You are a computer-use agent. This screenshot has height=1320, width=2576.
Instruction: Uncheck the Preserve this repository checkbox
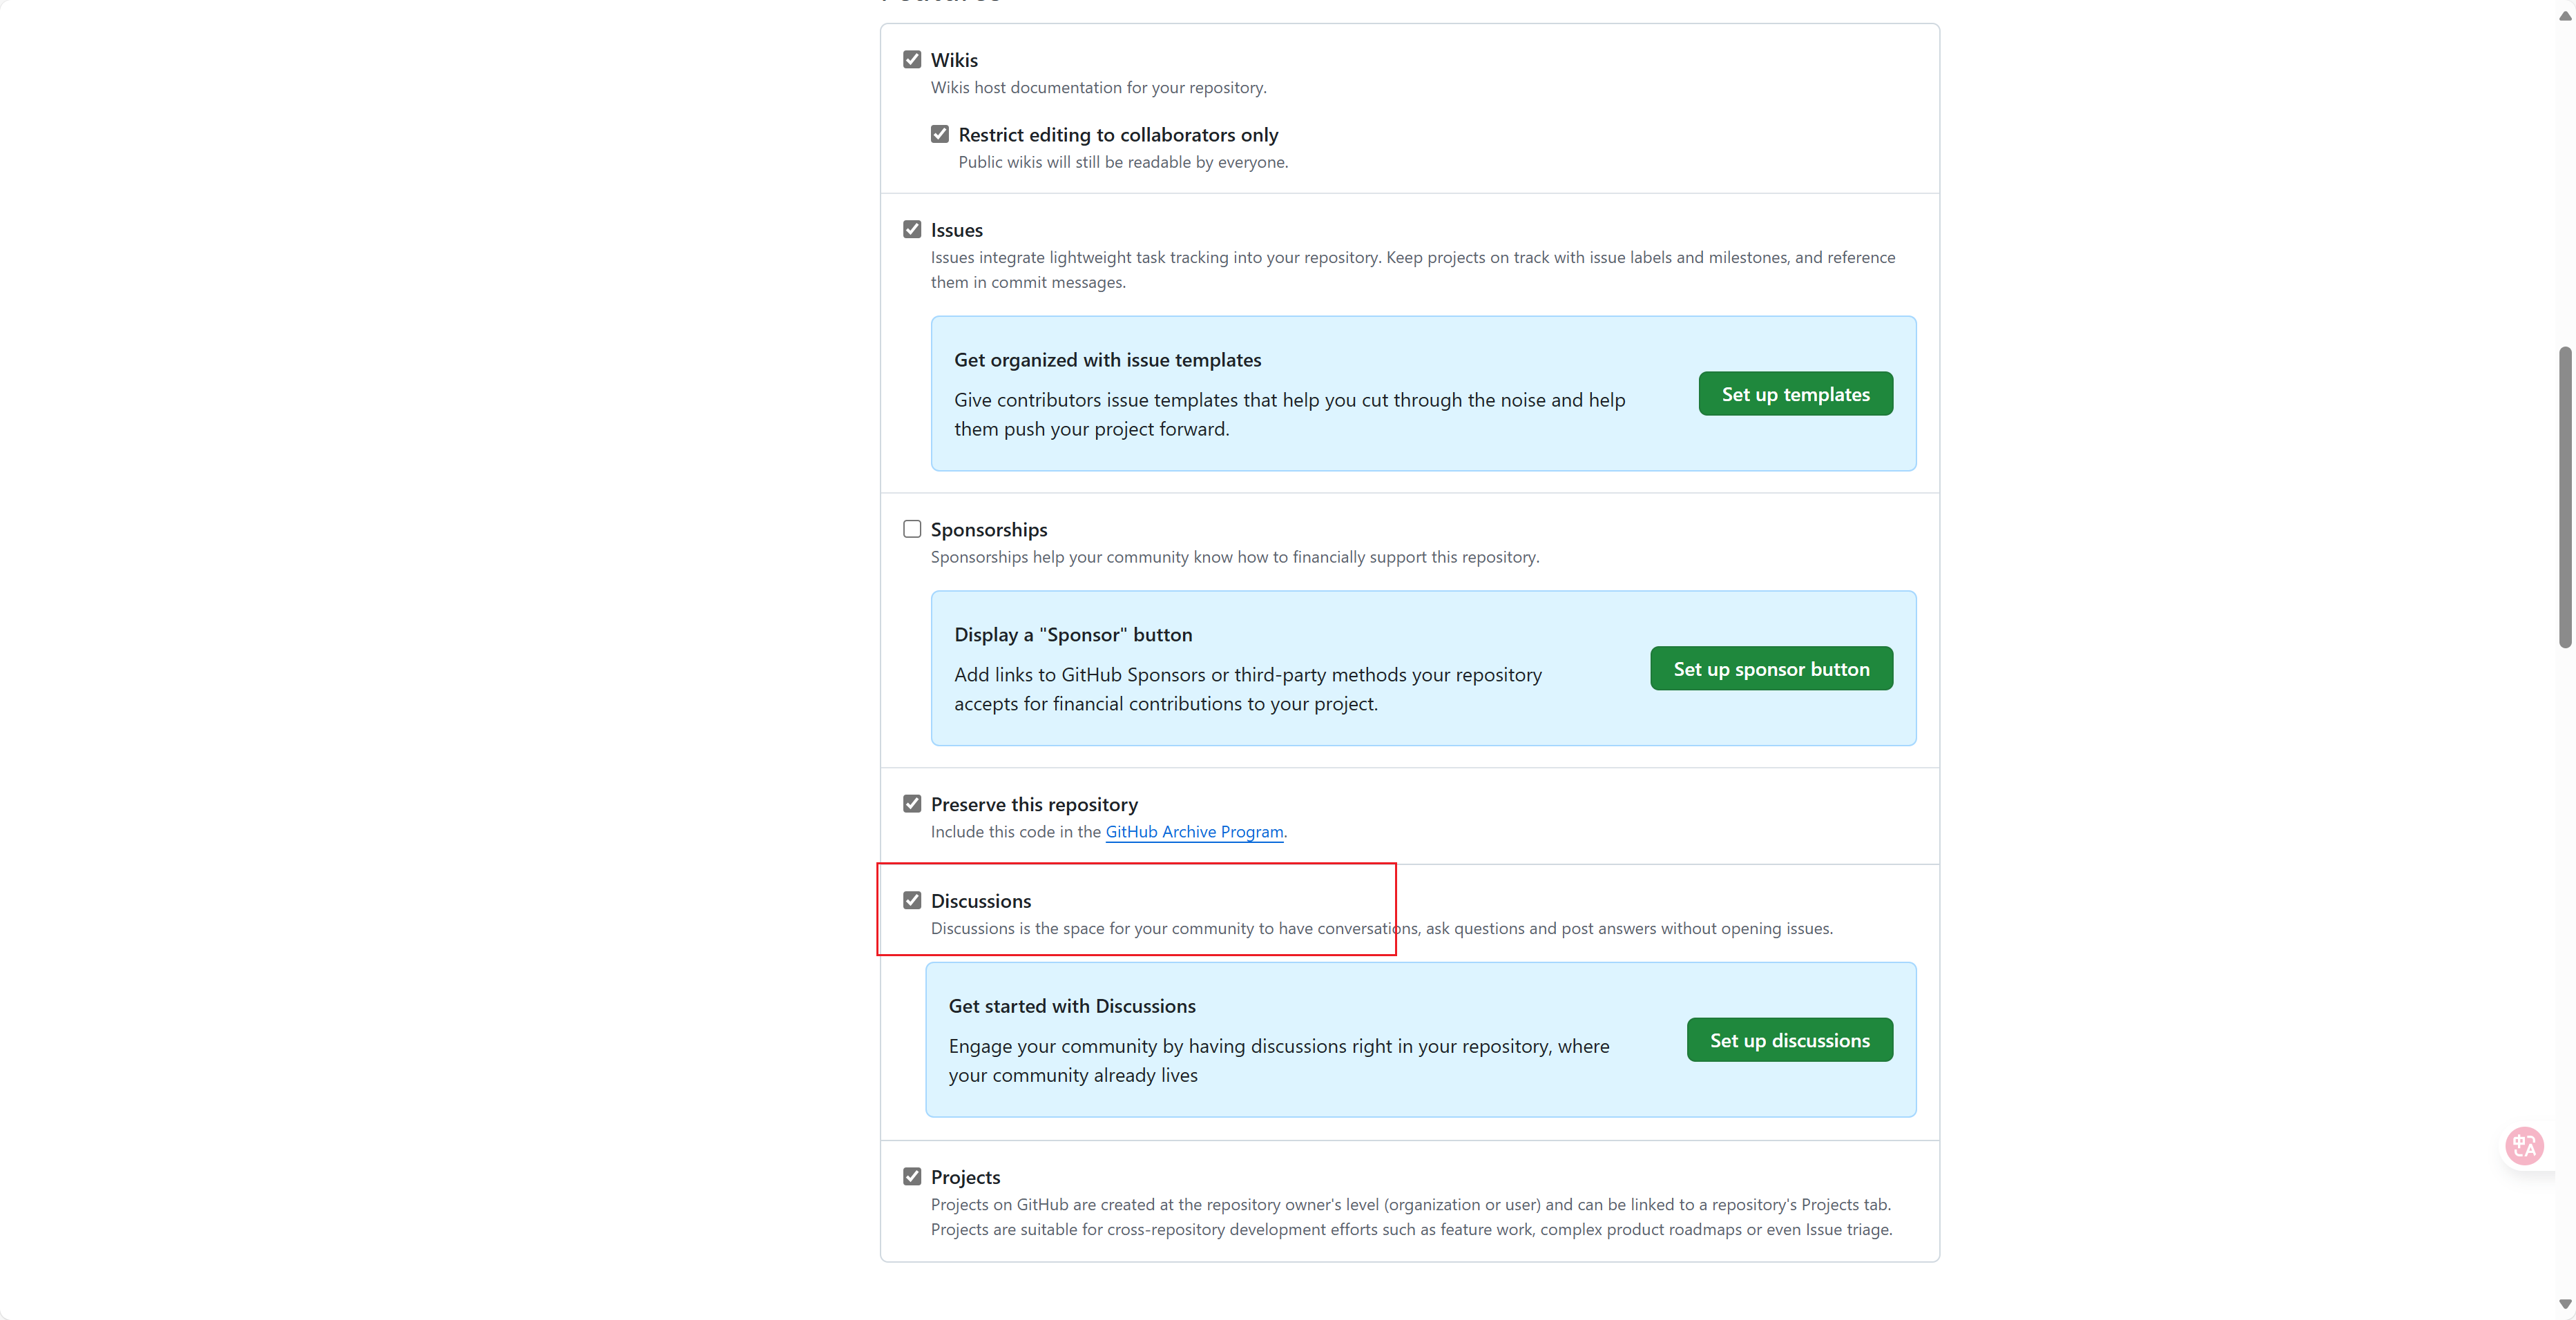912,804
